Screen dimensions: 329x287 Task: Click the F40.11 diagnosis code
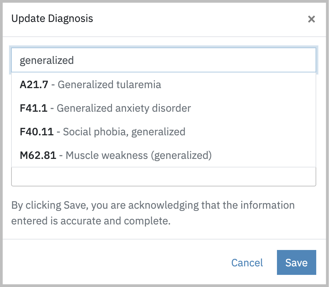[x=37, y=132]
